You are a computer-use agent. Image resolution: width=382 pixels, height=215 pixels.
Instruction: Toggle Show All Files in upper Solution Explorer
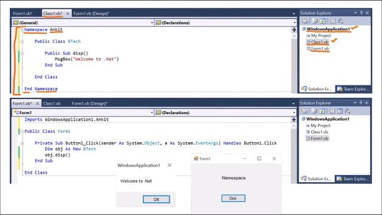click(315, 21)
